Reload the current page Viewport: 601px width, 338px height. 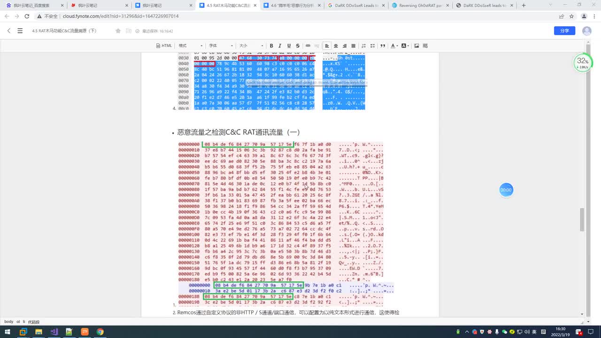tap(27, 16)
